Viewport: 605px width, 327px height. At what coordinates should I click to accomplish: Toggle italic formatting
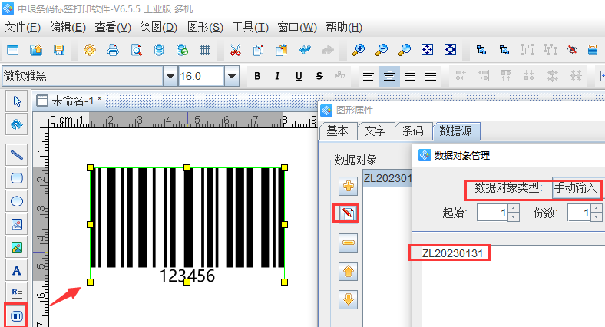[x=277, y=76]
